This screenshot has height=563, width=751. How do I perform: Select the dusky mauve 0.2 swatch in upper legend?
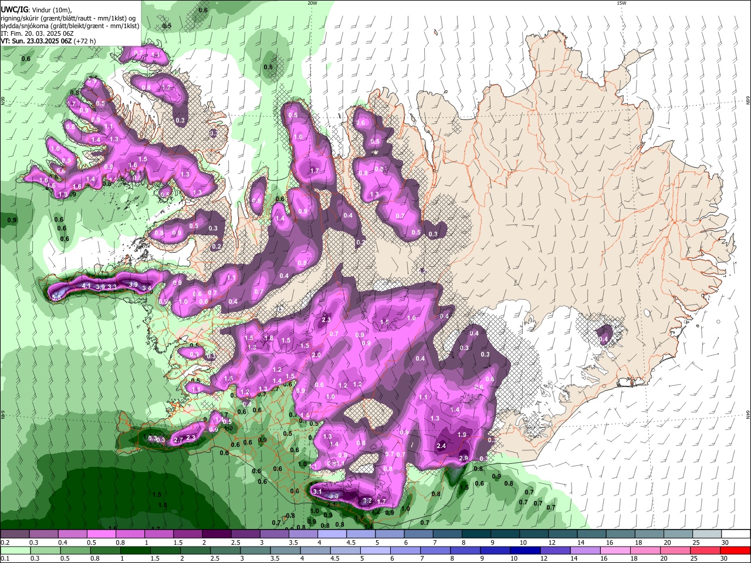coord(15,534)
